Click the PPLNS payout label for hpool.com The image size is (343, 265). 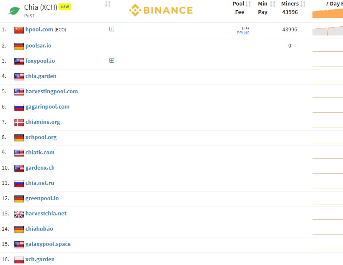click(243, 33)
